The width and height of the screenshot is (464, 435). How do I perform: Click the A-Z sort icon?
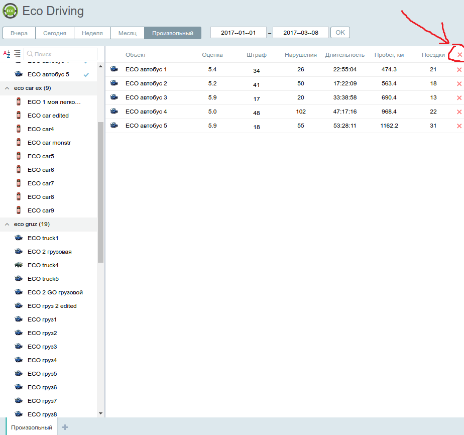pos(7,54)
